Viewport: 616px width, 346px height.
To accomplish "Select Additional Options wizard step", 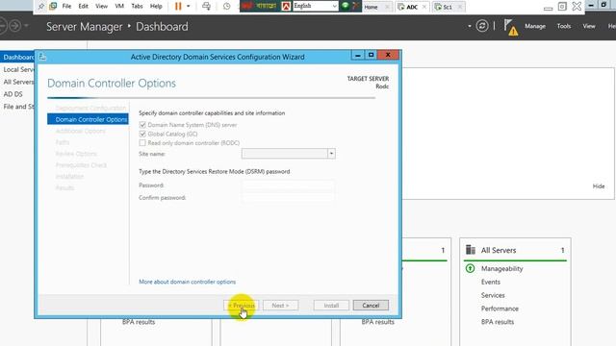I will [80, 131].
